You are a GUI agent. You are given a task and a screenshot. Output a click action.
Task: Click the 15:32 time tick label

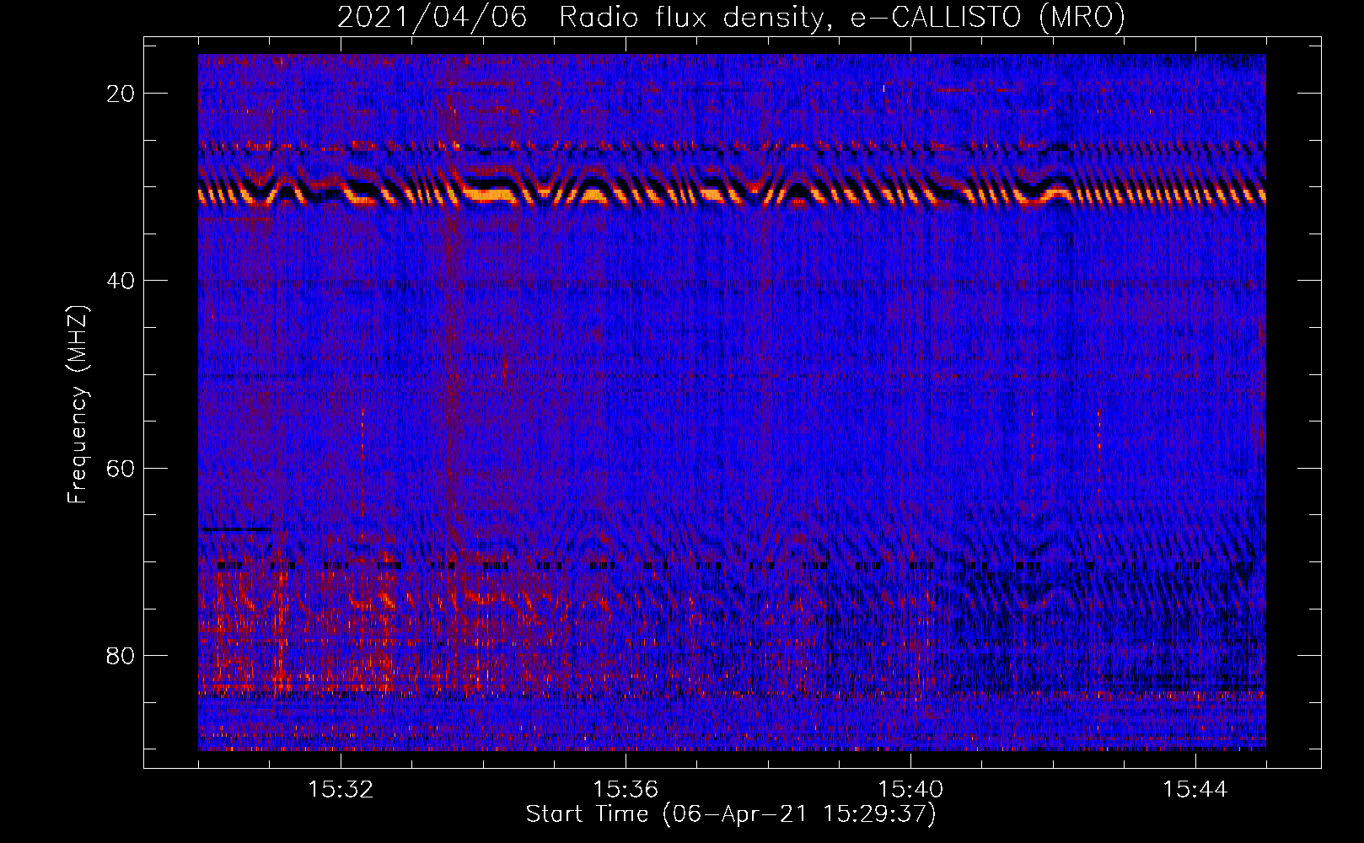pos(341,790)
